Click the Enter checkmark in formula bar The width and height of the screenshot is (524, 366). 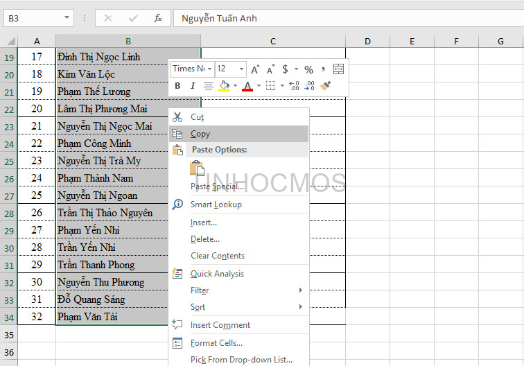(x=133, y=18)
